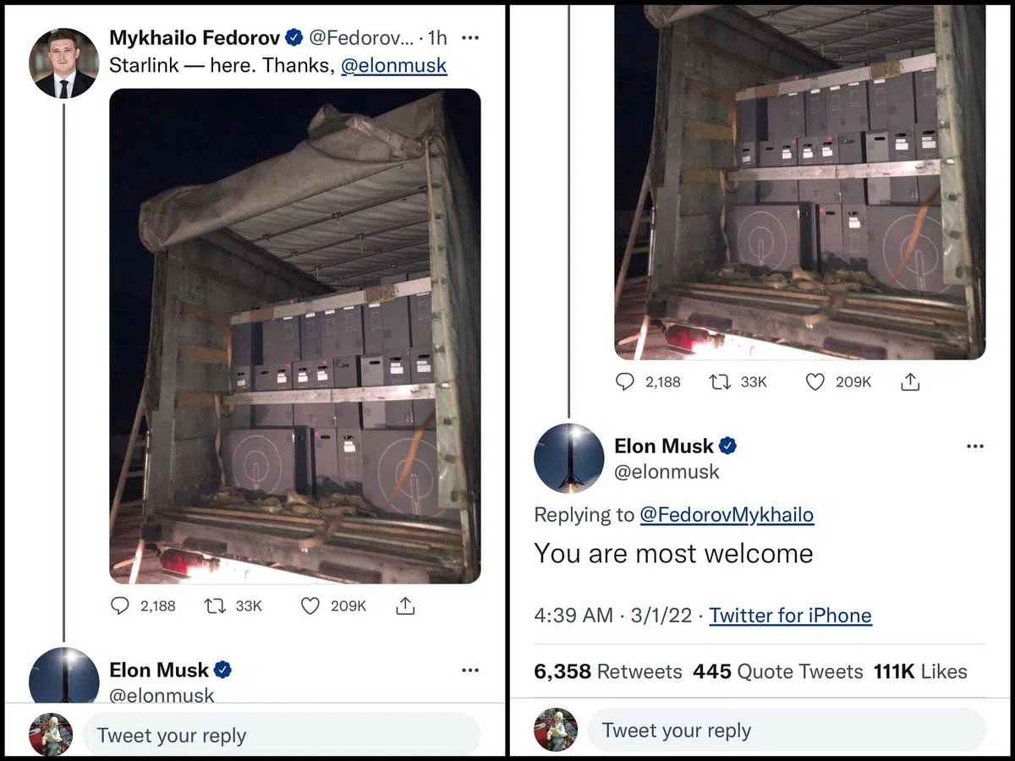The width and height of the screenshot is (1015, 761).
Task: View 6,358 Retweets list
Action: (x=607, y=671)
